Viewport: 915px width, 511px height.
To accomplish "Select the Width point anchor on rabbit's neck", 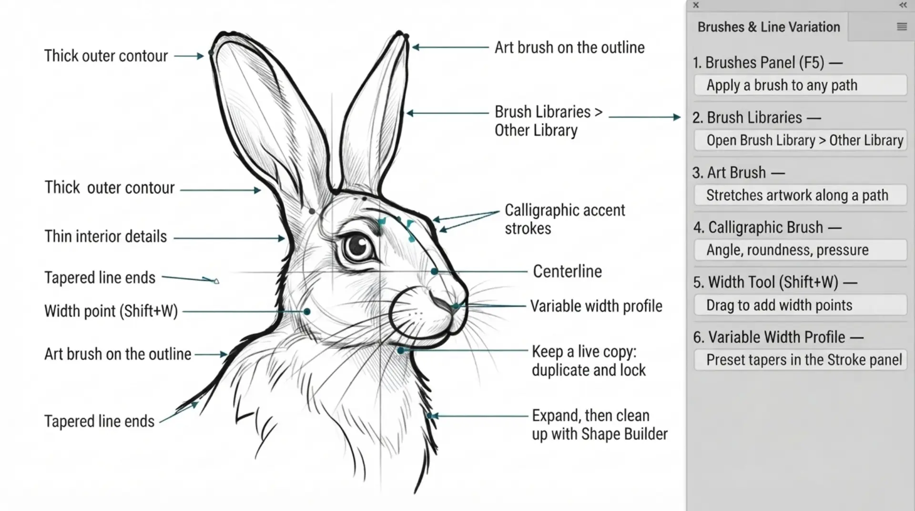I will (307, 311).
